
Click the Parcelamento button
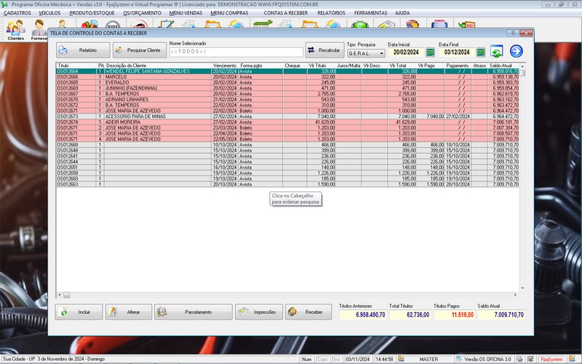(x=194, y=312)
